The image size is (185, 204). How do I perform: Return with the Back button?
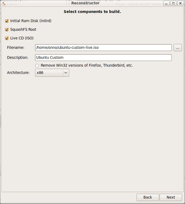click(148, 197)
